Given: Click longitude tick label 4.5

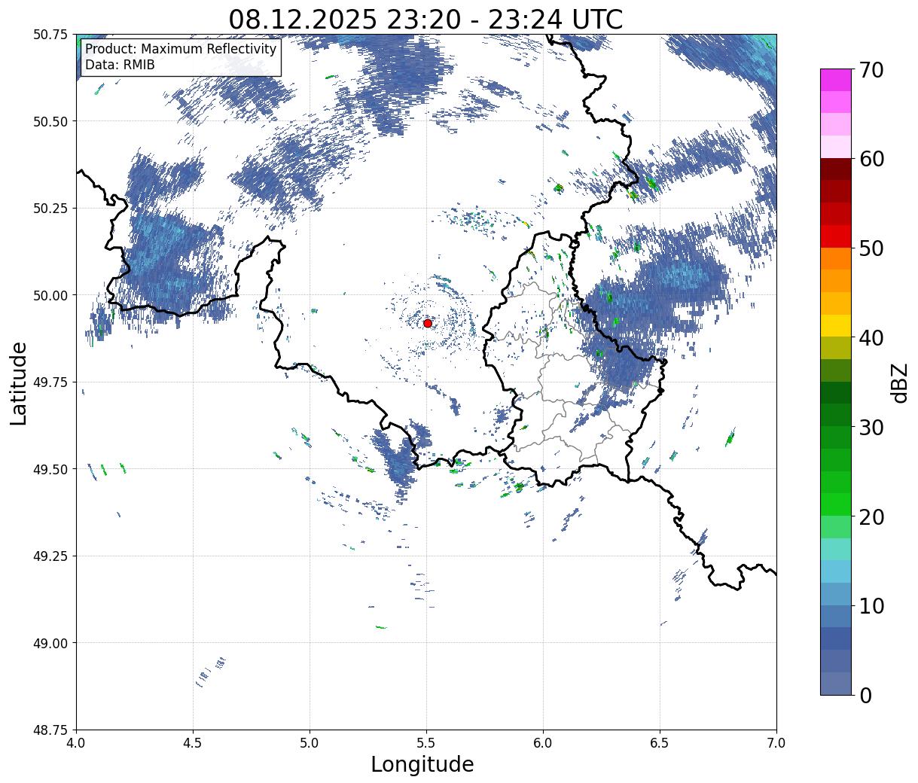Looking at the screenshot, I should coord(193,743).
